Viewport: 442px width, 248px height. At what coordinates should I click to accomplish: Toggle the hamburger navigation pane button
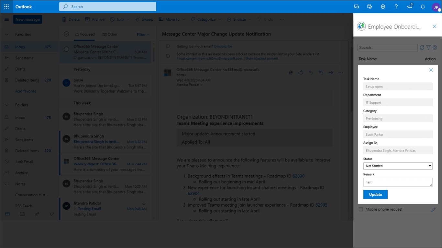coord(6,19)
